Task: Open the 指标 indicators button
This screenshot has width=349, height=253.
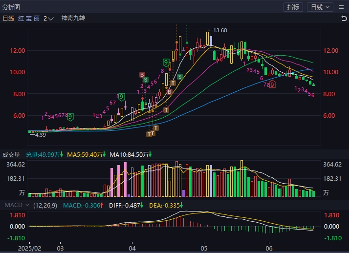Action: pos(293,7)
